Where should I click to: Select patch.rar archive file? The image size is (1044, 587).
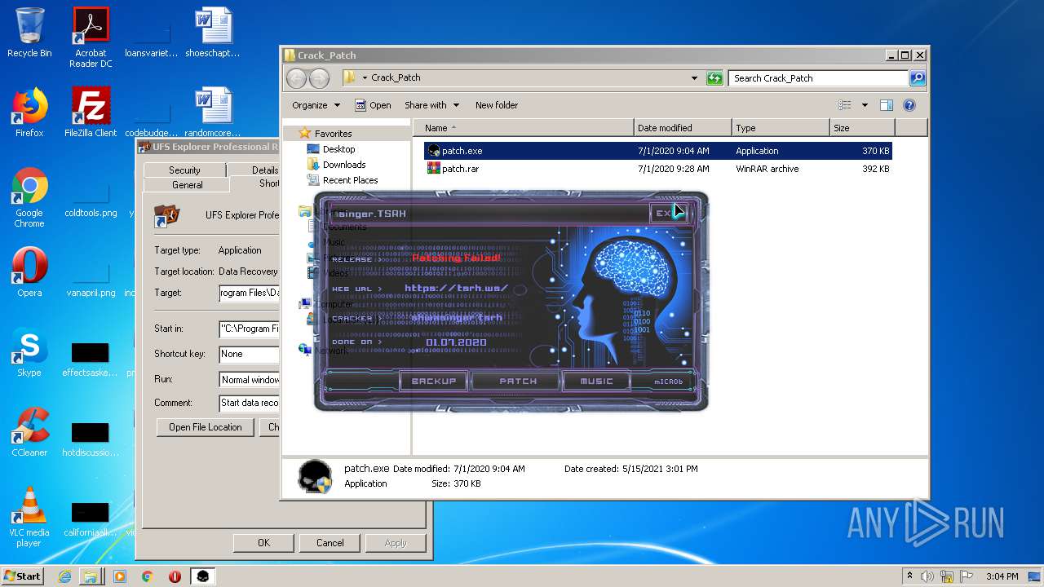pos(657,169)
